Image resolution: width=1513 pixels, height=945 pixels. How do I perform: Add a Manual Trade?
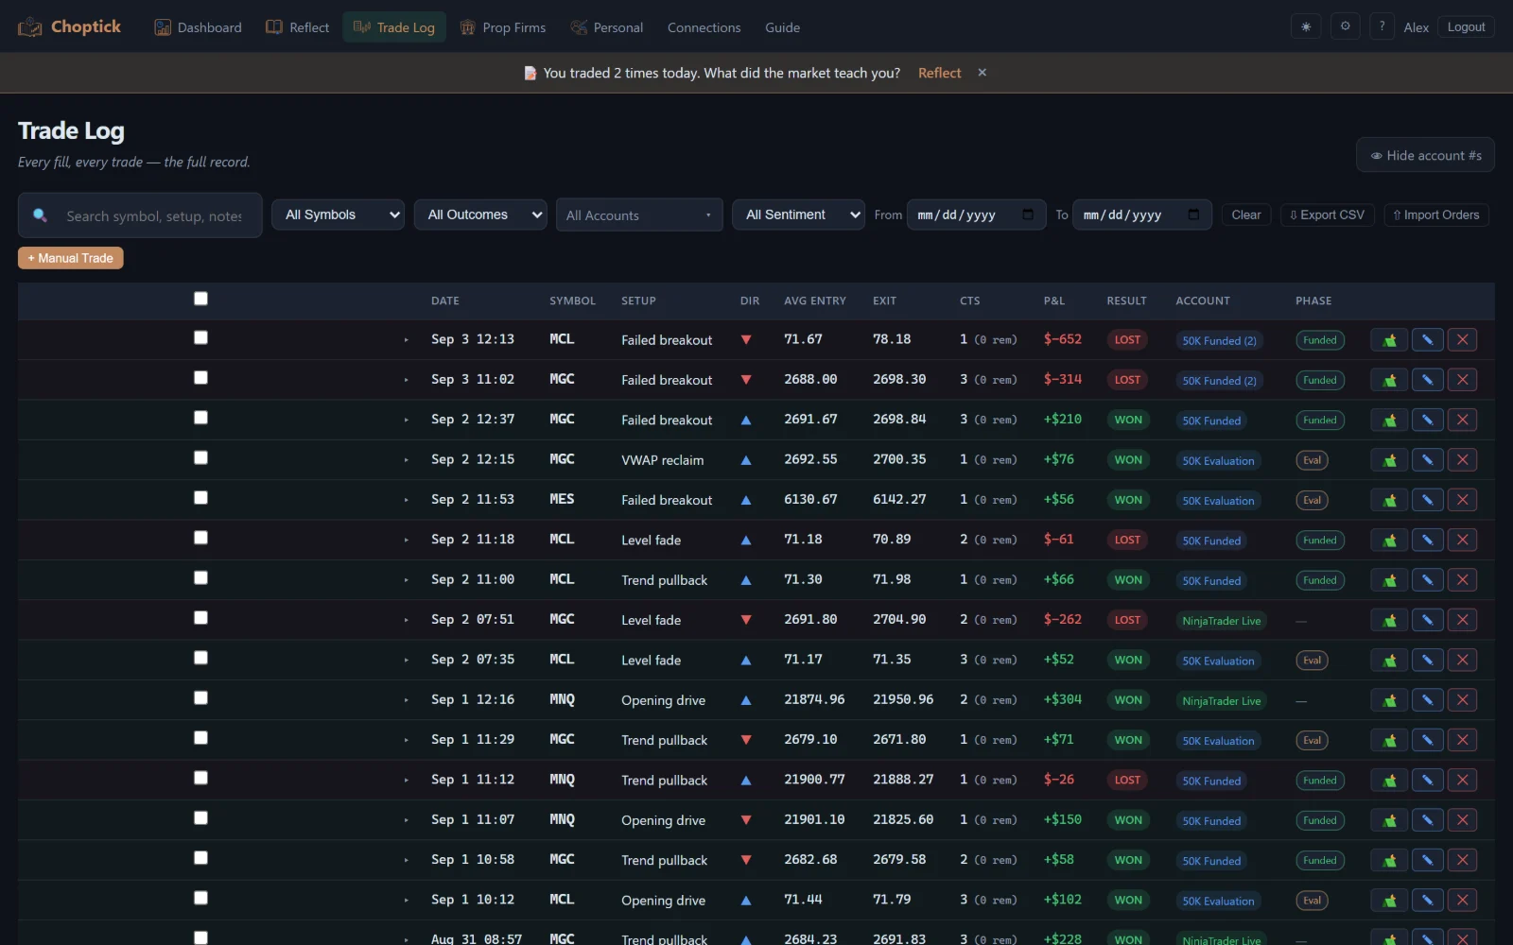tap(70, 258)
